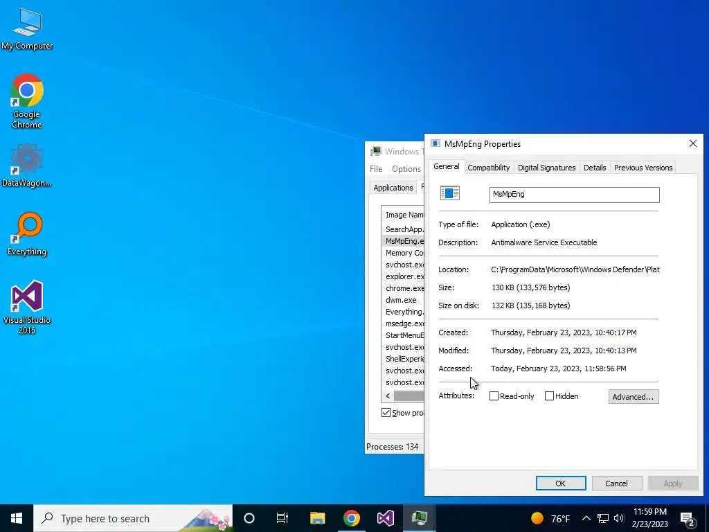
Task: Click the Cortana circle icon on taskbar
Action: click(x=249, y=518)
